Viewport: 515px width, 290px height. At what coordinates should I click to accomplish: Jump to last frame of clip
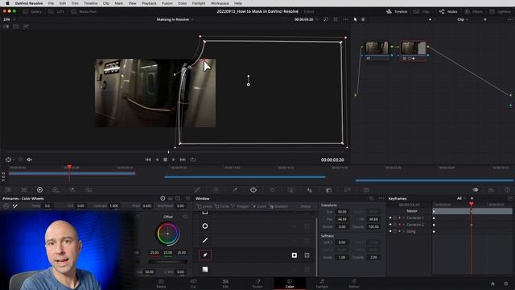(x=183, y=159)
